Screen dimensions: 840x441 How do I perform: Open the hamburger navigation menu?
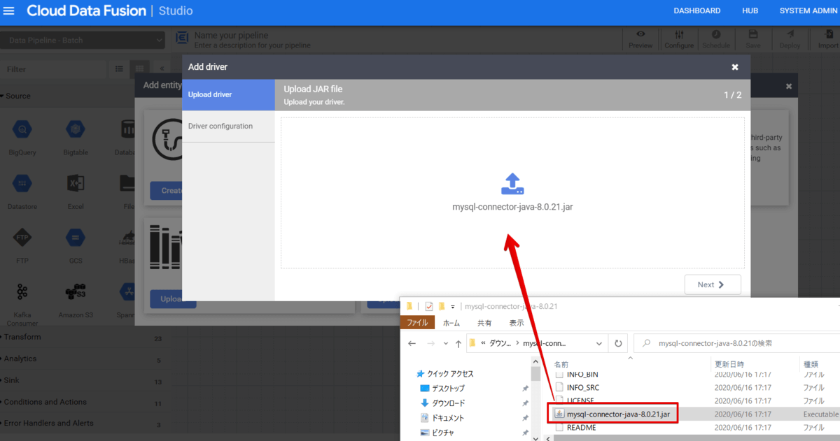point(9,11)
